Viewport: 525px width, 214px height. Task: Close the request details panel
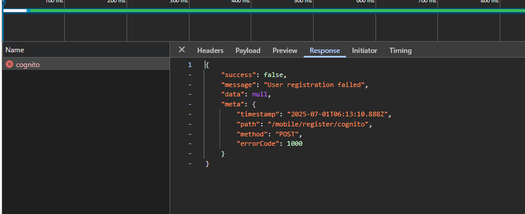tap(182, 50)
